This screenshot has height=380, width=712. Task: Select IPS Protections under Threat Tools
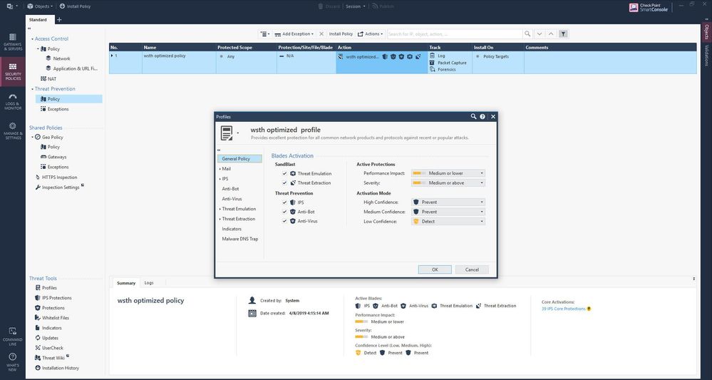point(56,298)
